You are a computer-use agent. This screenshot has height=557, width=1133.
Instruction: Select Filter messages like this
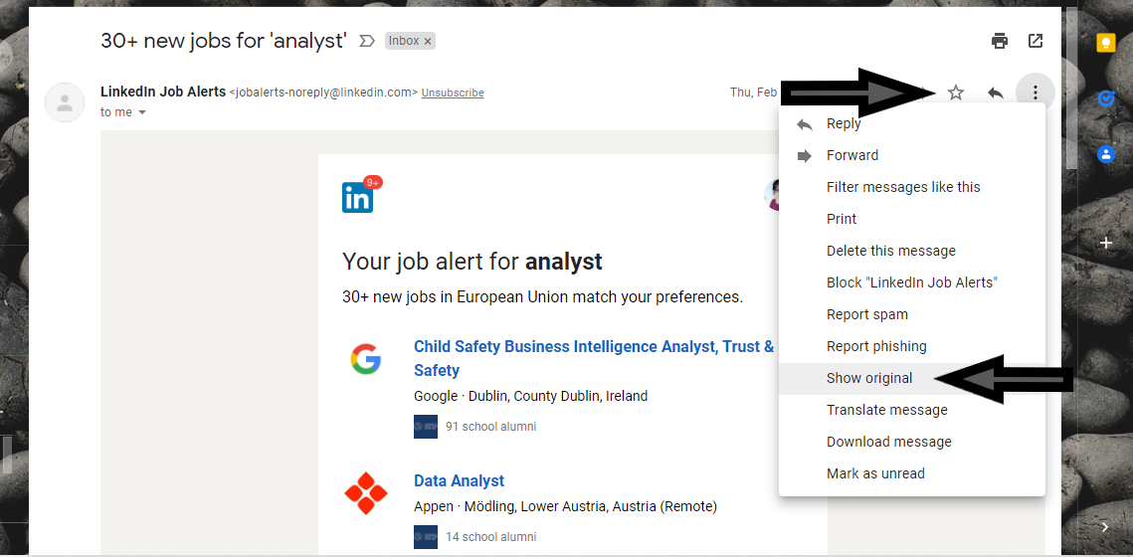[x=902, y=187]
